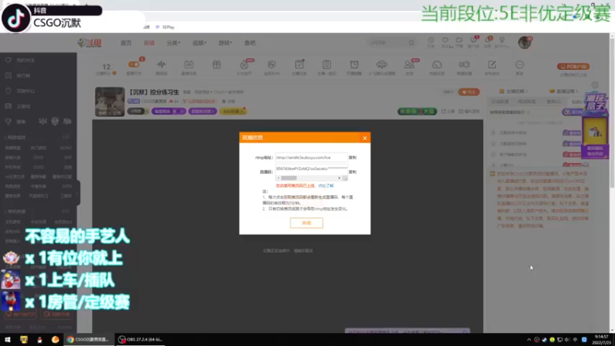
Task: Click the 关闭 button in dialog
Action: [306, 223]
